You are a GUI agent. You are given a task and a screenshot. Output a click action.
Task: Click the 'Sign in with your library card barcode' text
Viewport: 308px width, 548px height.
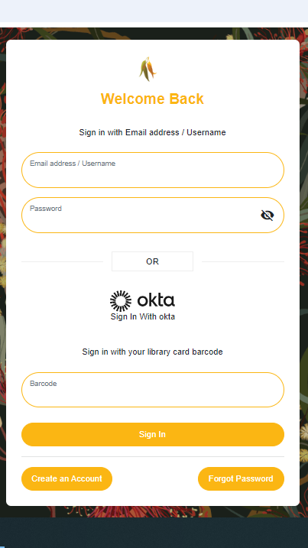pyautogui.click(x=152, y=352)
